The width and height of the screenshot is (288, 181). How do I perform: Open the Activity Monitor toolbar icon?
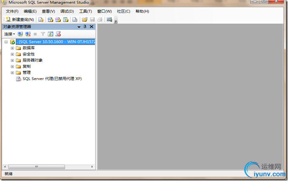[x=110, y=19]
